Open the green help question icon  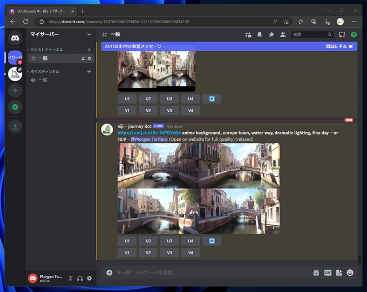click(354, 35)
